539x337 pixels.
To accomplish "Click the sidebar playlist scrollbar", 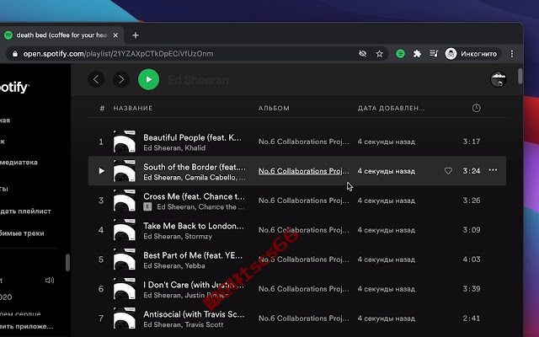I will [x=67, y=263].
